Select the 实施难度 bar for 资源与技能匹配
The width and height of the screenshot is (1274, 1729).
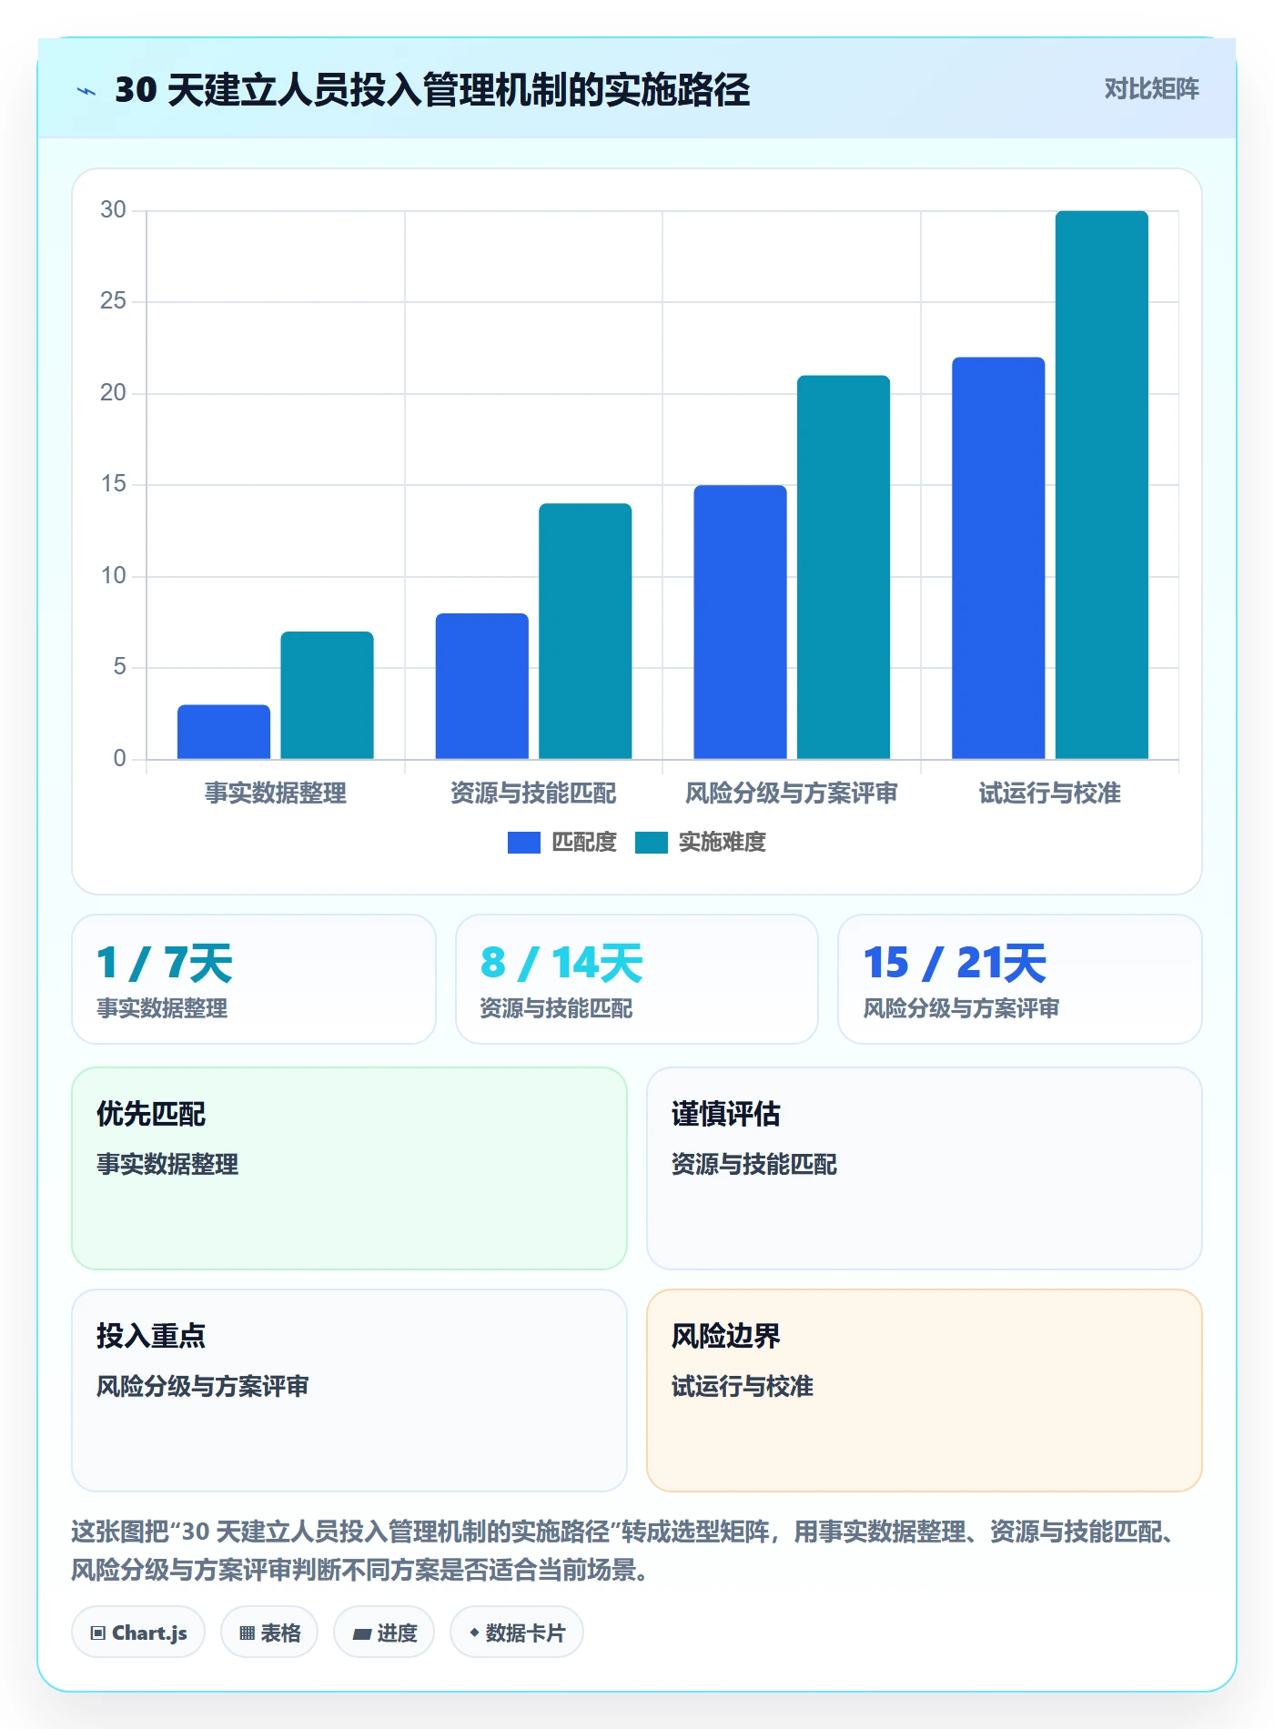(x=585, y=631)
